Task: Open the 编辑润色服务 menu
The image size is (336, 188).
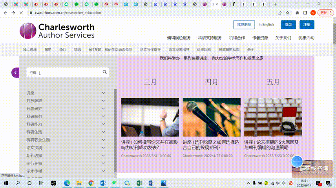Action: click(179, 38)
